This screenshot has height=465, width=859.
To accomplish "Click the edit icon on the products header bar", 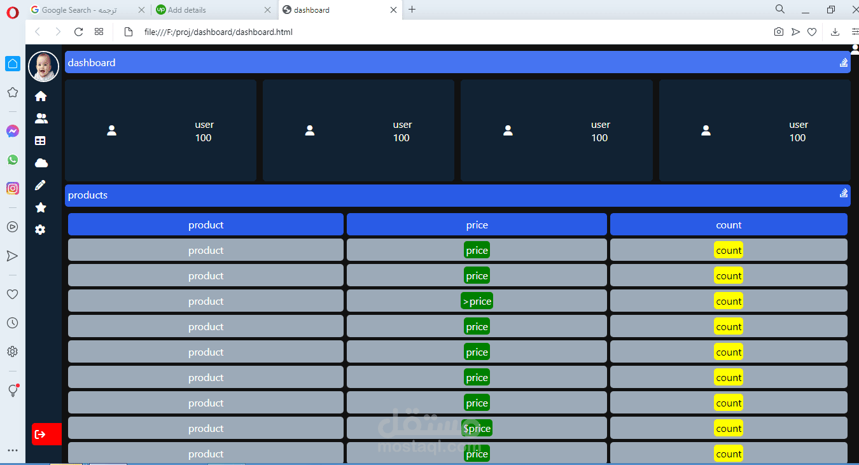I will coord(843,193).
